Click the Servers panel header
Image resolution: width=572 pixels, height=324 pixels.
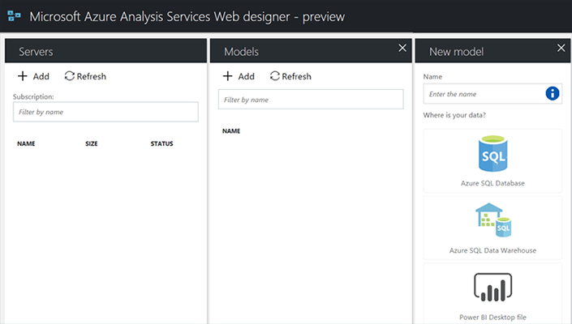pos(105,51)
